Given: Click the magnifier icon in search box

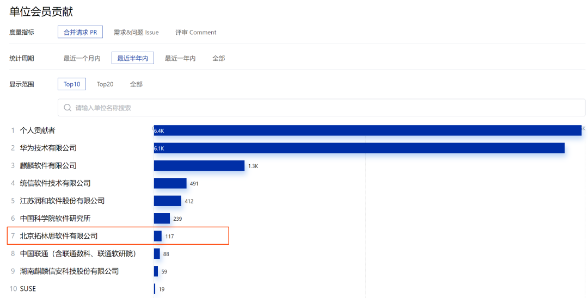Looking at the screenshot, I should point(68,108).
